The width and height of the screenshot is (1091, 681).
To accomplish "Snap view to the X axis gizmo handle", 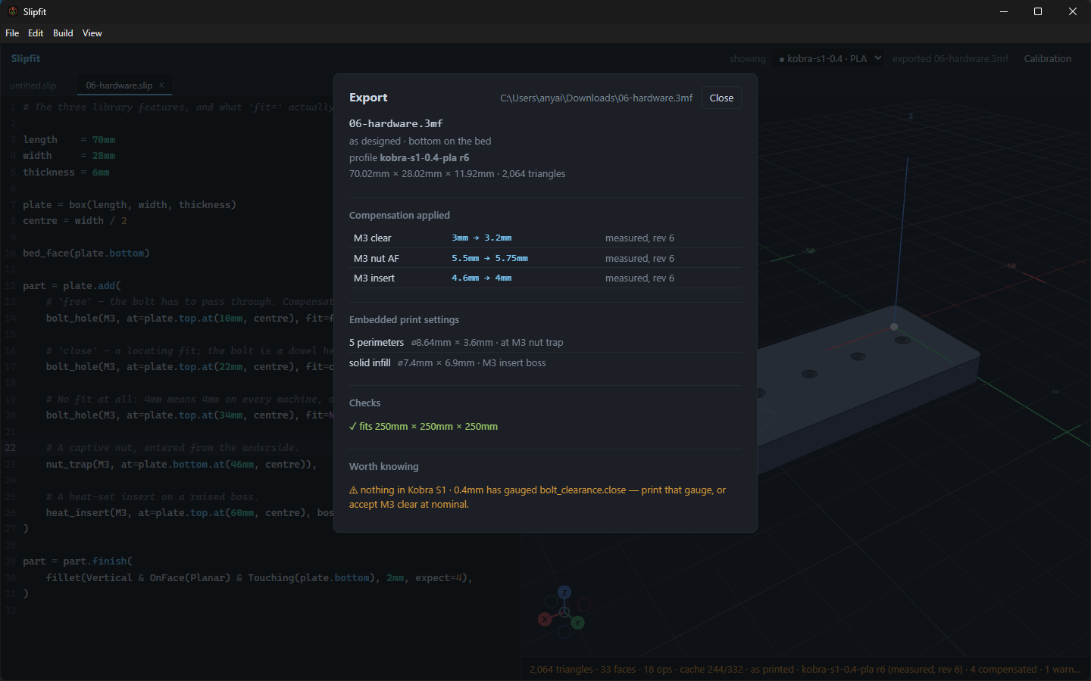I will pos(544,619).
